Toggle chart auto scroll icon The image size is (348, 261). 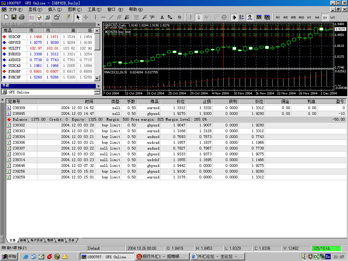(234, 17)
